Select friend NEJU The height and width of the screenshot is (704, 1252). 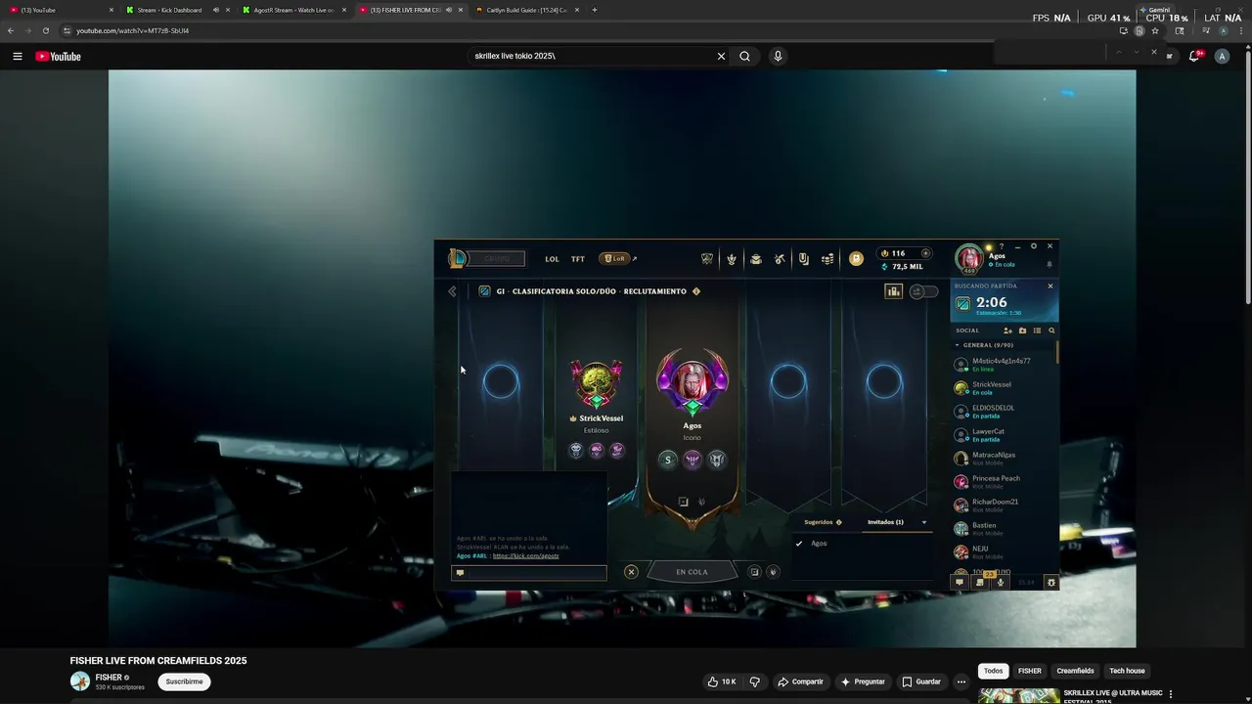coord(1004,551)
